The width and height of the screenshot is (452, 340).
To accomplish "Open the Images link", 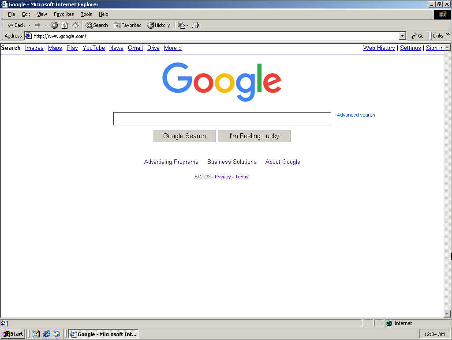I will (x=34, y=48).
